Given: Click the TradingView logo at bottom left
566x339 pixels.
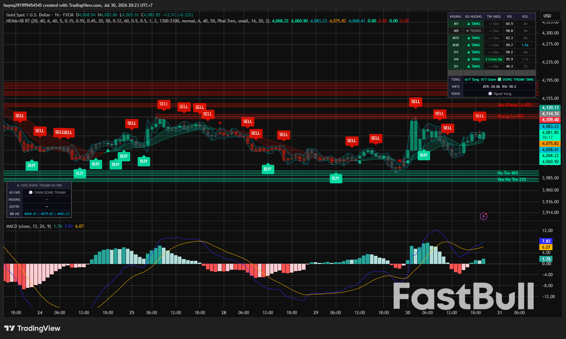Looking at the screenshot, I should click(x=32, y=328).
